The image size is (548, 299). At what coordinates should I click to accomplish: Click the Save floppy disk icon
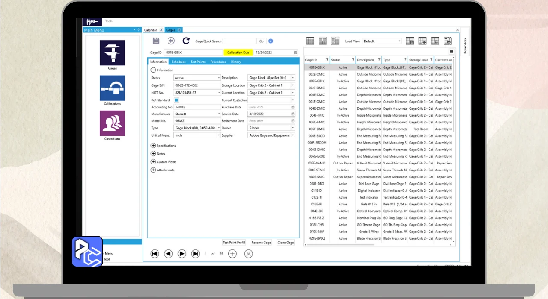(156, 41)
